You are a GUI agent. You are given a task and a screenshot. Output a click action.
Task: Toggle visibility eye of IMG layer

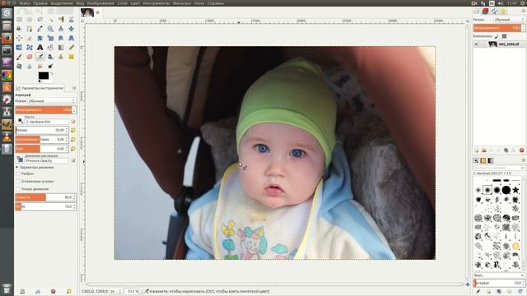tap(476, 44)
